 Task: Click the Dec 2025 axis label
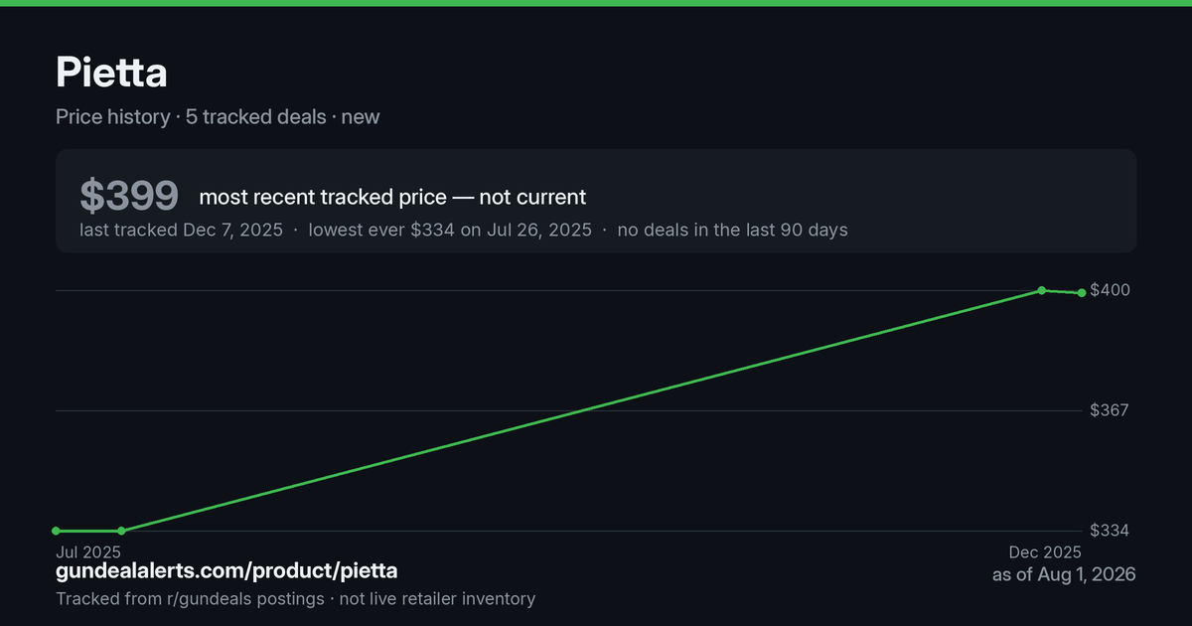[x=1045, y=551]
